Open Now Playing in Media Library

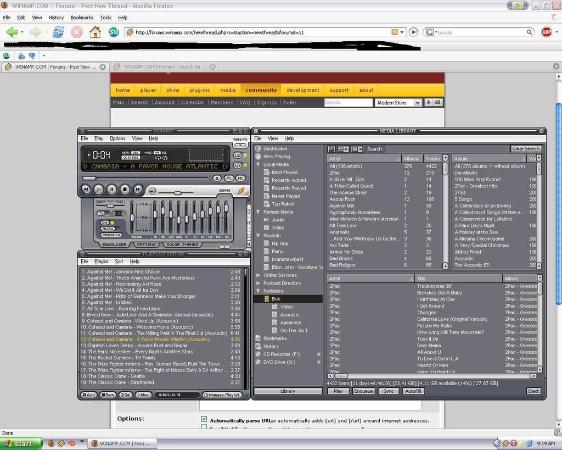click(277, 157)
